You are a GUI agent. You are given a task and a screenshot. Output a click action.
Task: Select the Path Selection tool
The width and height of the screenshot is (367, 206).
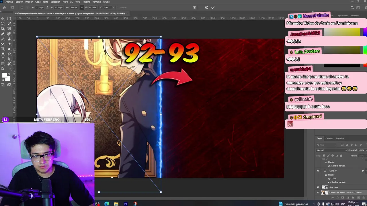9,59
